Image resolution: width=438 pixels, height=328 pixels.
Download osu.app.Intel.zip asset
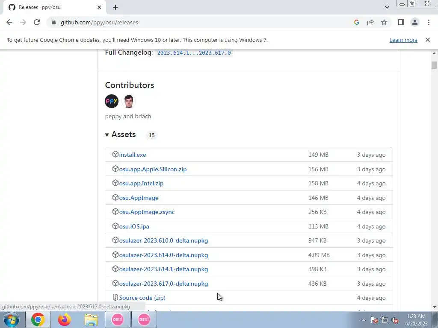point(141,183)
